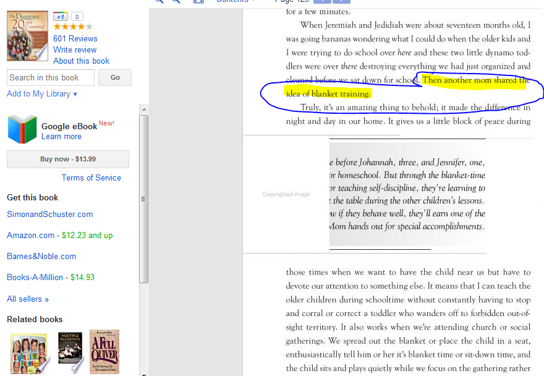
Task: Click the line beginning 'When Jeremiah and Jedidiah'
Action: pyautogui.click(x=415, y=25)
